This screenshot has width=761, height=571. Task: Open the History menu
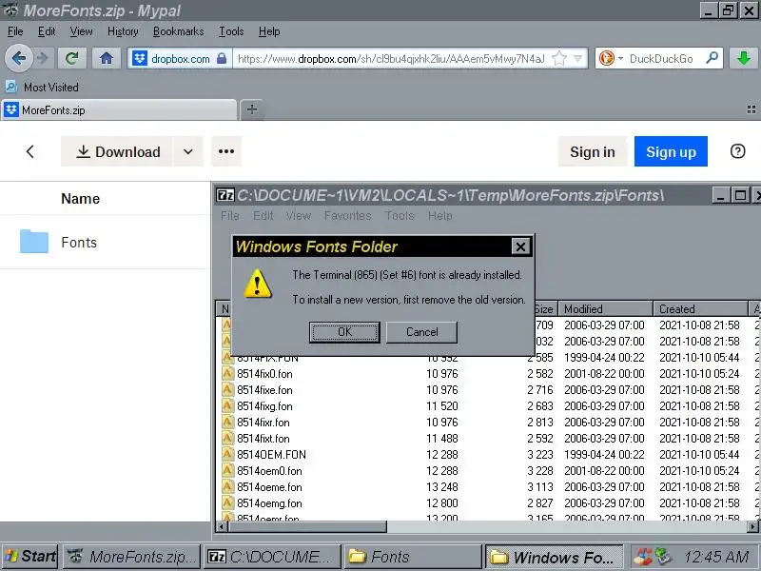(123, 31)
